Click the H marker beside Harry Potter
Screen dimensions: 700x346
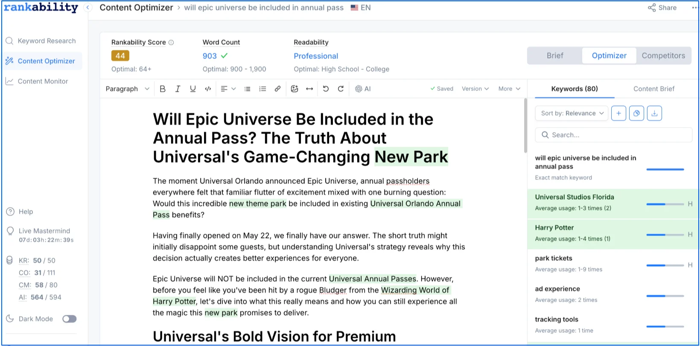[690, 234]
